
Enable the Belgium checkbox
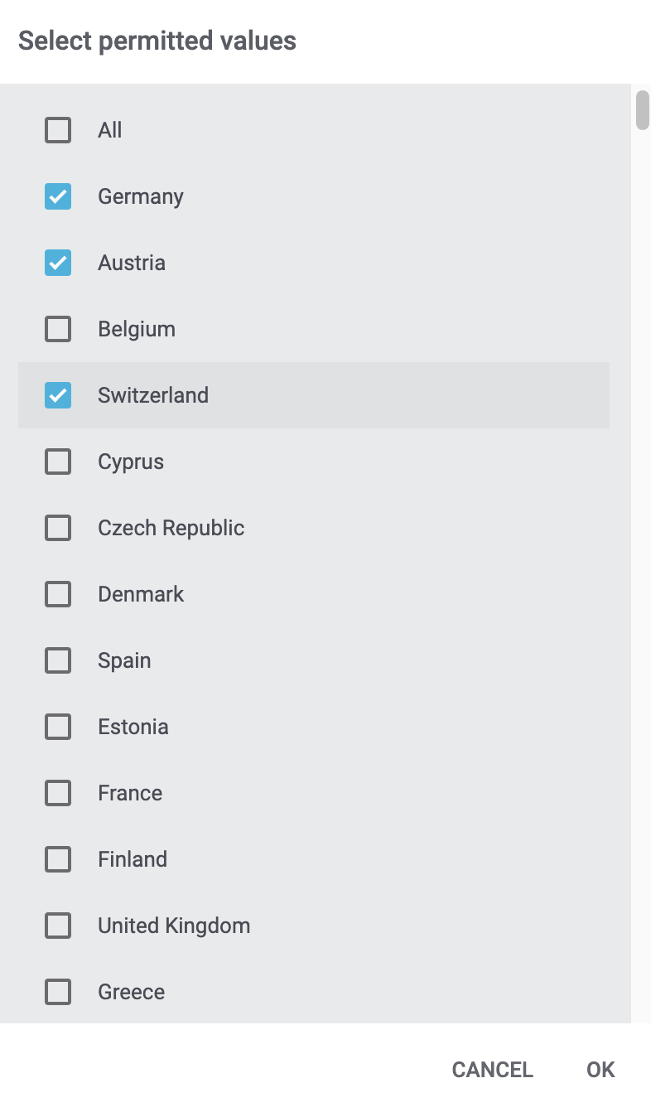[x=58, y=329]
